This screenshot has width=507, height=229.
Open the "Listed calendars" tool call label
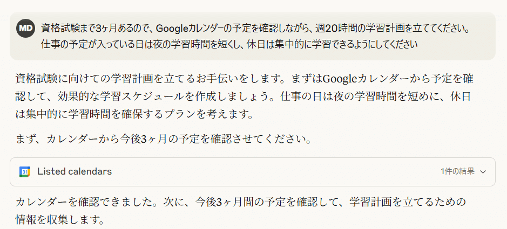[x=75, y=171]
